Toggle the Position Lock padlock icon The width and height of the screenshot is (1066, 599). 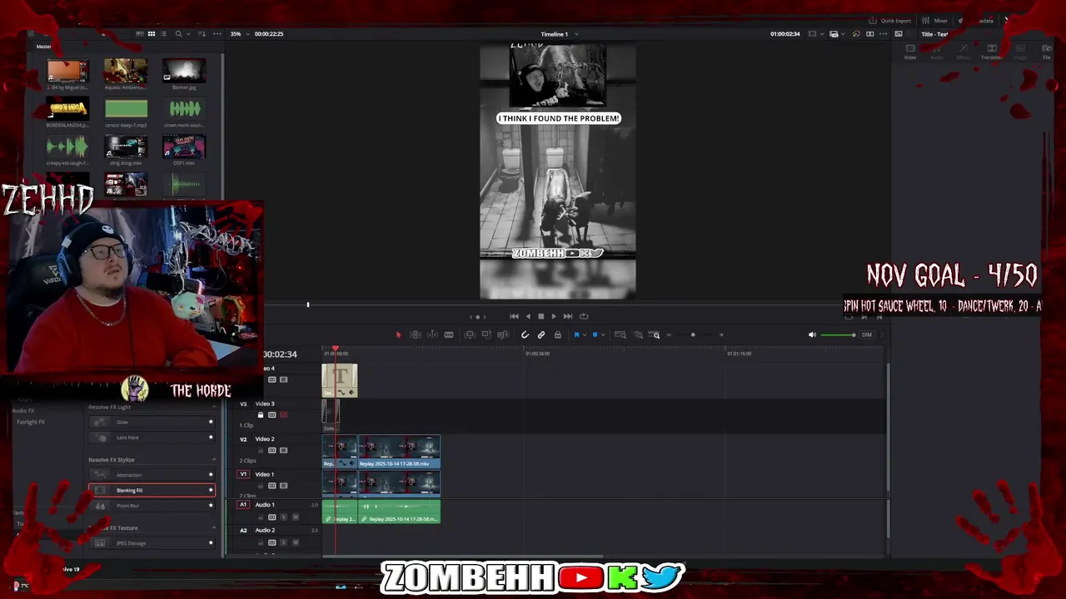[x=557, y=334]
